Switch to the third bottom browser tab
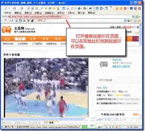The width and height of the screenshot is (145, 131). pyautogui.click(x=36, y=123)
